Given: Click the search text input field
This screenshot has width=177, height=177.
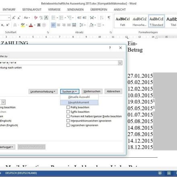Looking at the screenshot, I should tap(59, 63).
